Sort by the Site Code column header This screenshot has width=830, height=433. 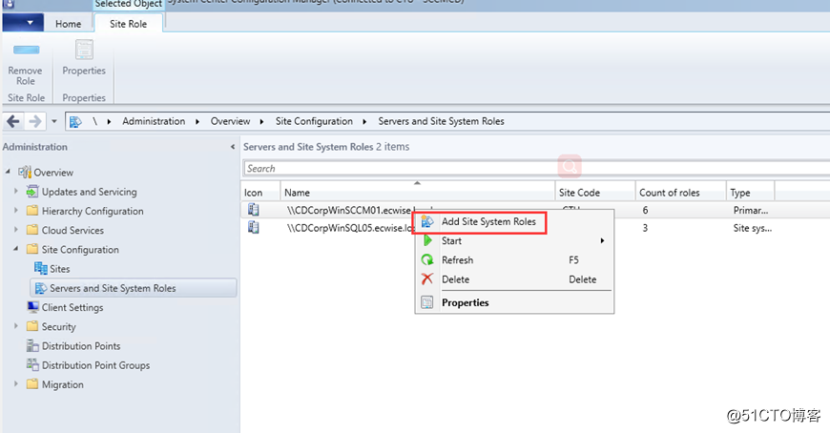(595, 193)
